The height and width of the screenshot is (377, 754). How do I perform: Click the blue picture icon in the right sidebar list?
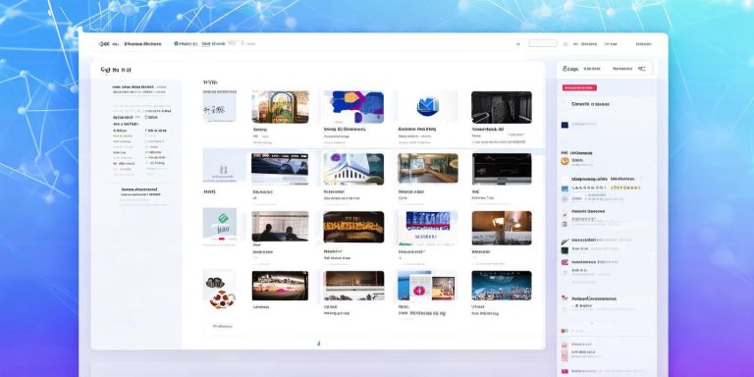coord(565,188)
